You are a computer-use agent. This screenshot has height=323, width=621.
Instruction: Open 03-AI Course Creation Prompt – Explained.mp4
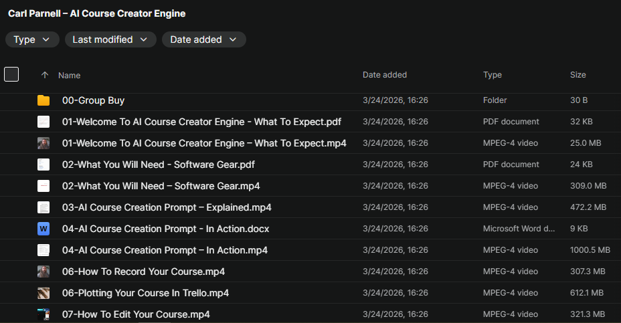click(x=167, y=207)
